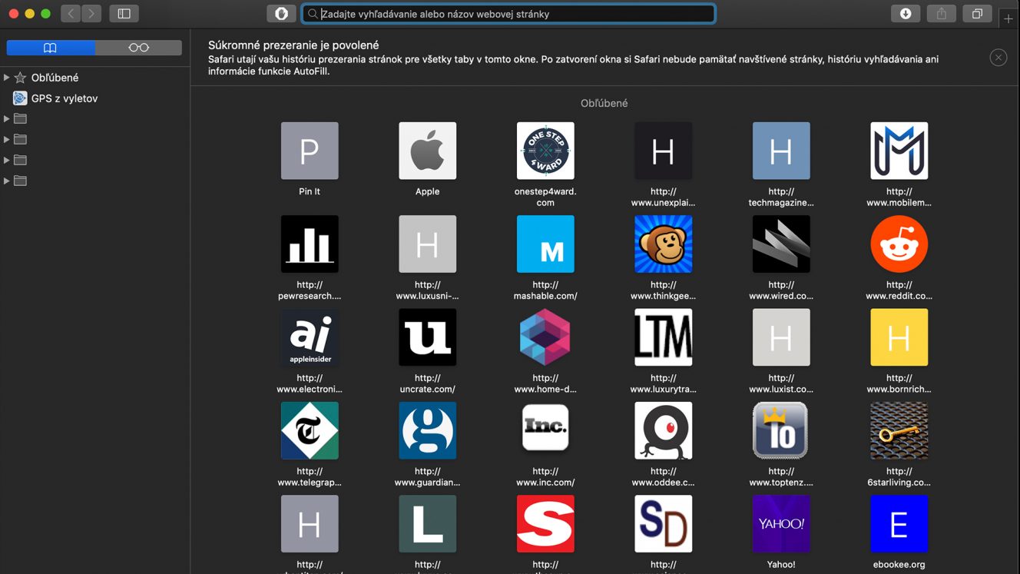Focus the address and search field
This screenshot has height=574, width=1020.
(x=508, y=14)
